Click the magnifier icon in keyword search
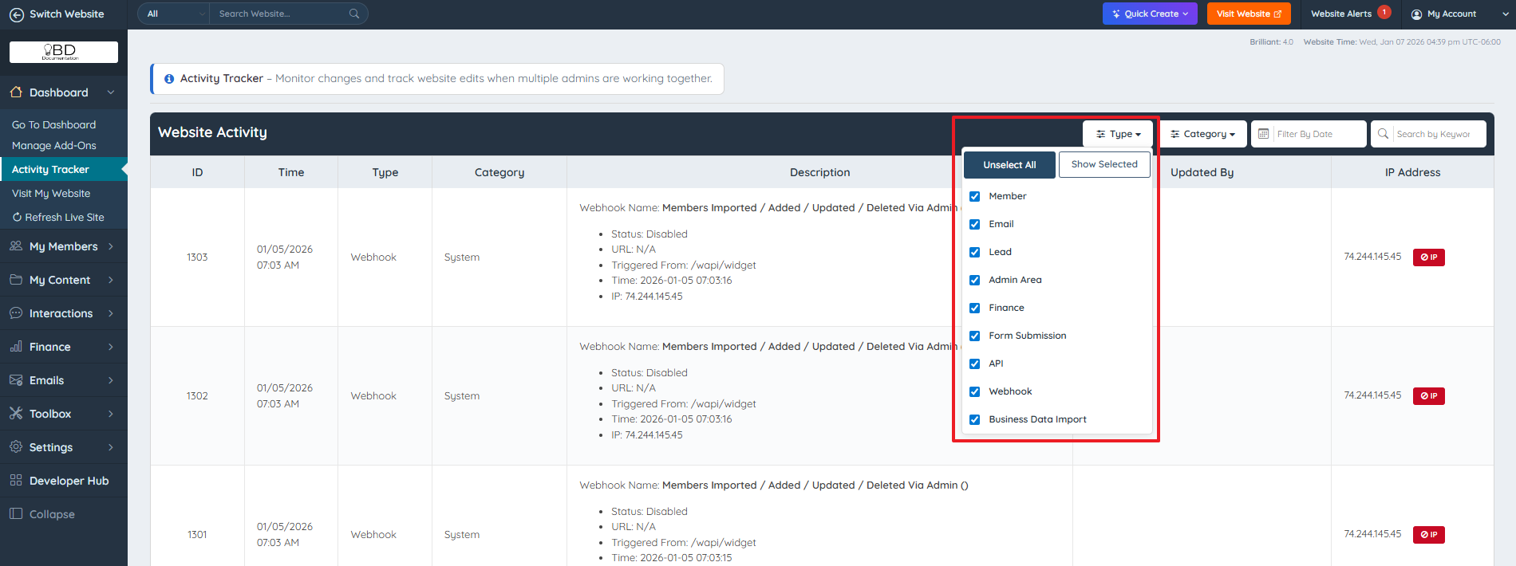The width and height of the screenshot is (1516, 566). 1384,134
